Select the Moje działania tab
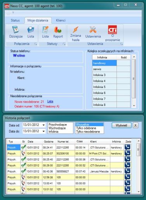146x200 pixels. point(38,20)
